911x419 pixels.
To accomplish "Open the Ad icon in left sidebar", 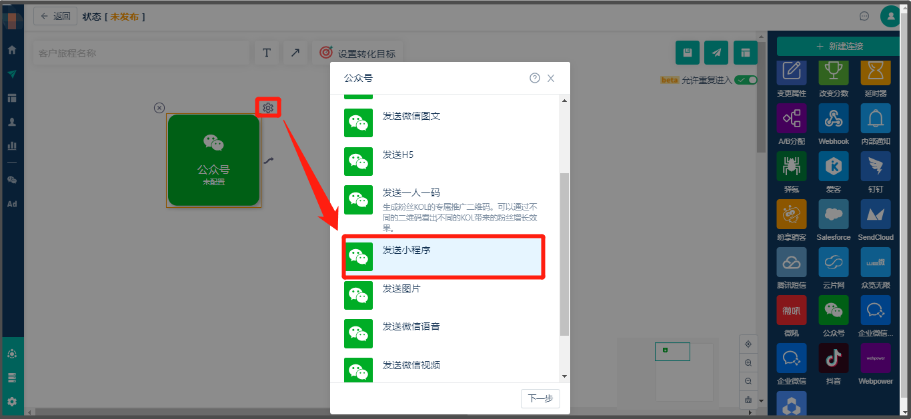I will 11,204.
